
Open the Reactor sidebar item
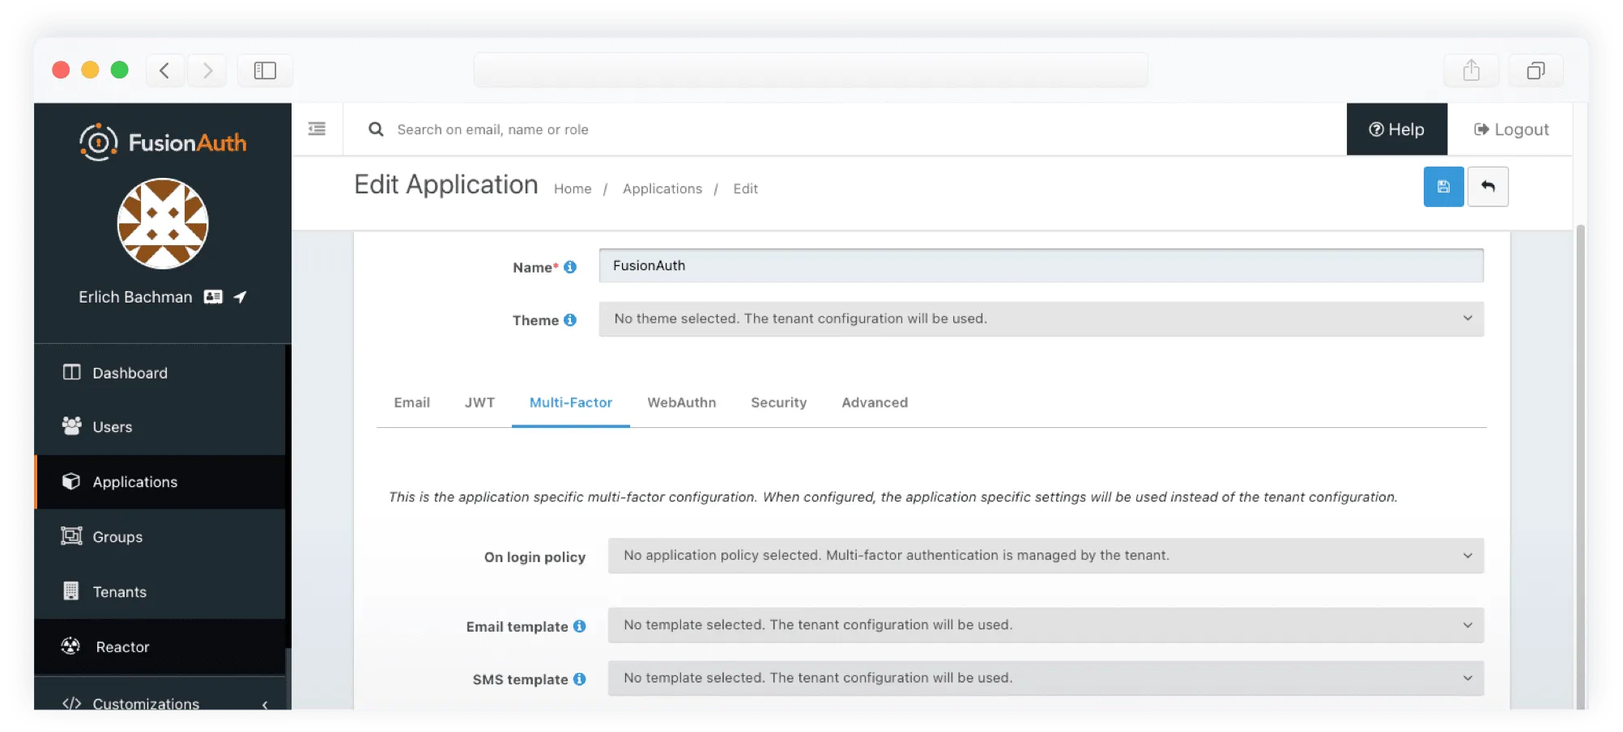(160, 647)
